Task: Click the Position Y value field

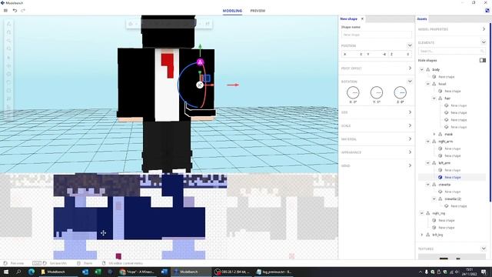Action: click(376, 55)
